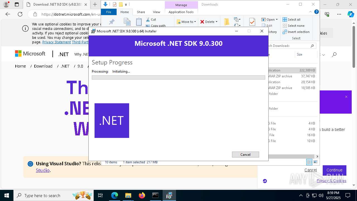357x201 pixels.
Task: Expand New item dropdown icon
Action: pyautogui.click(x=237, y=20)
